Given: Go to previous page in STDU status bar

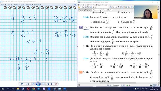Looking at the screenshot, I should coord(111,85).
